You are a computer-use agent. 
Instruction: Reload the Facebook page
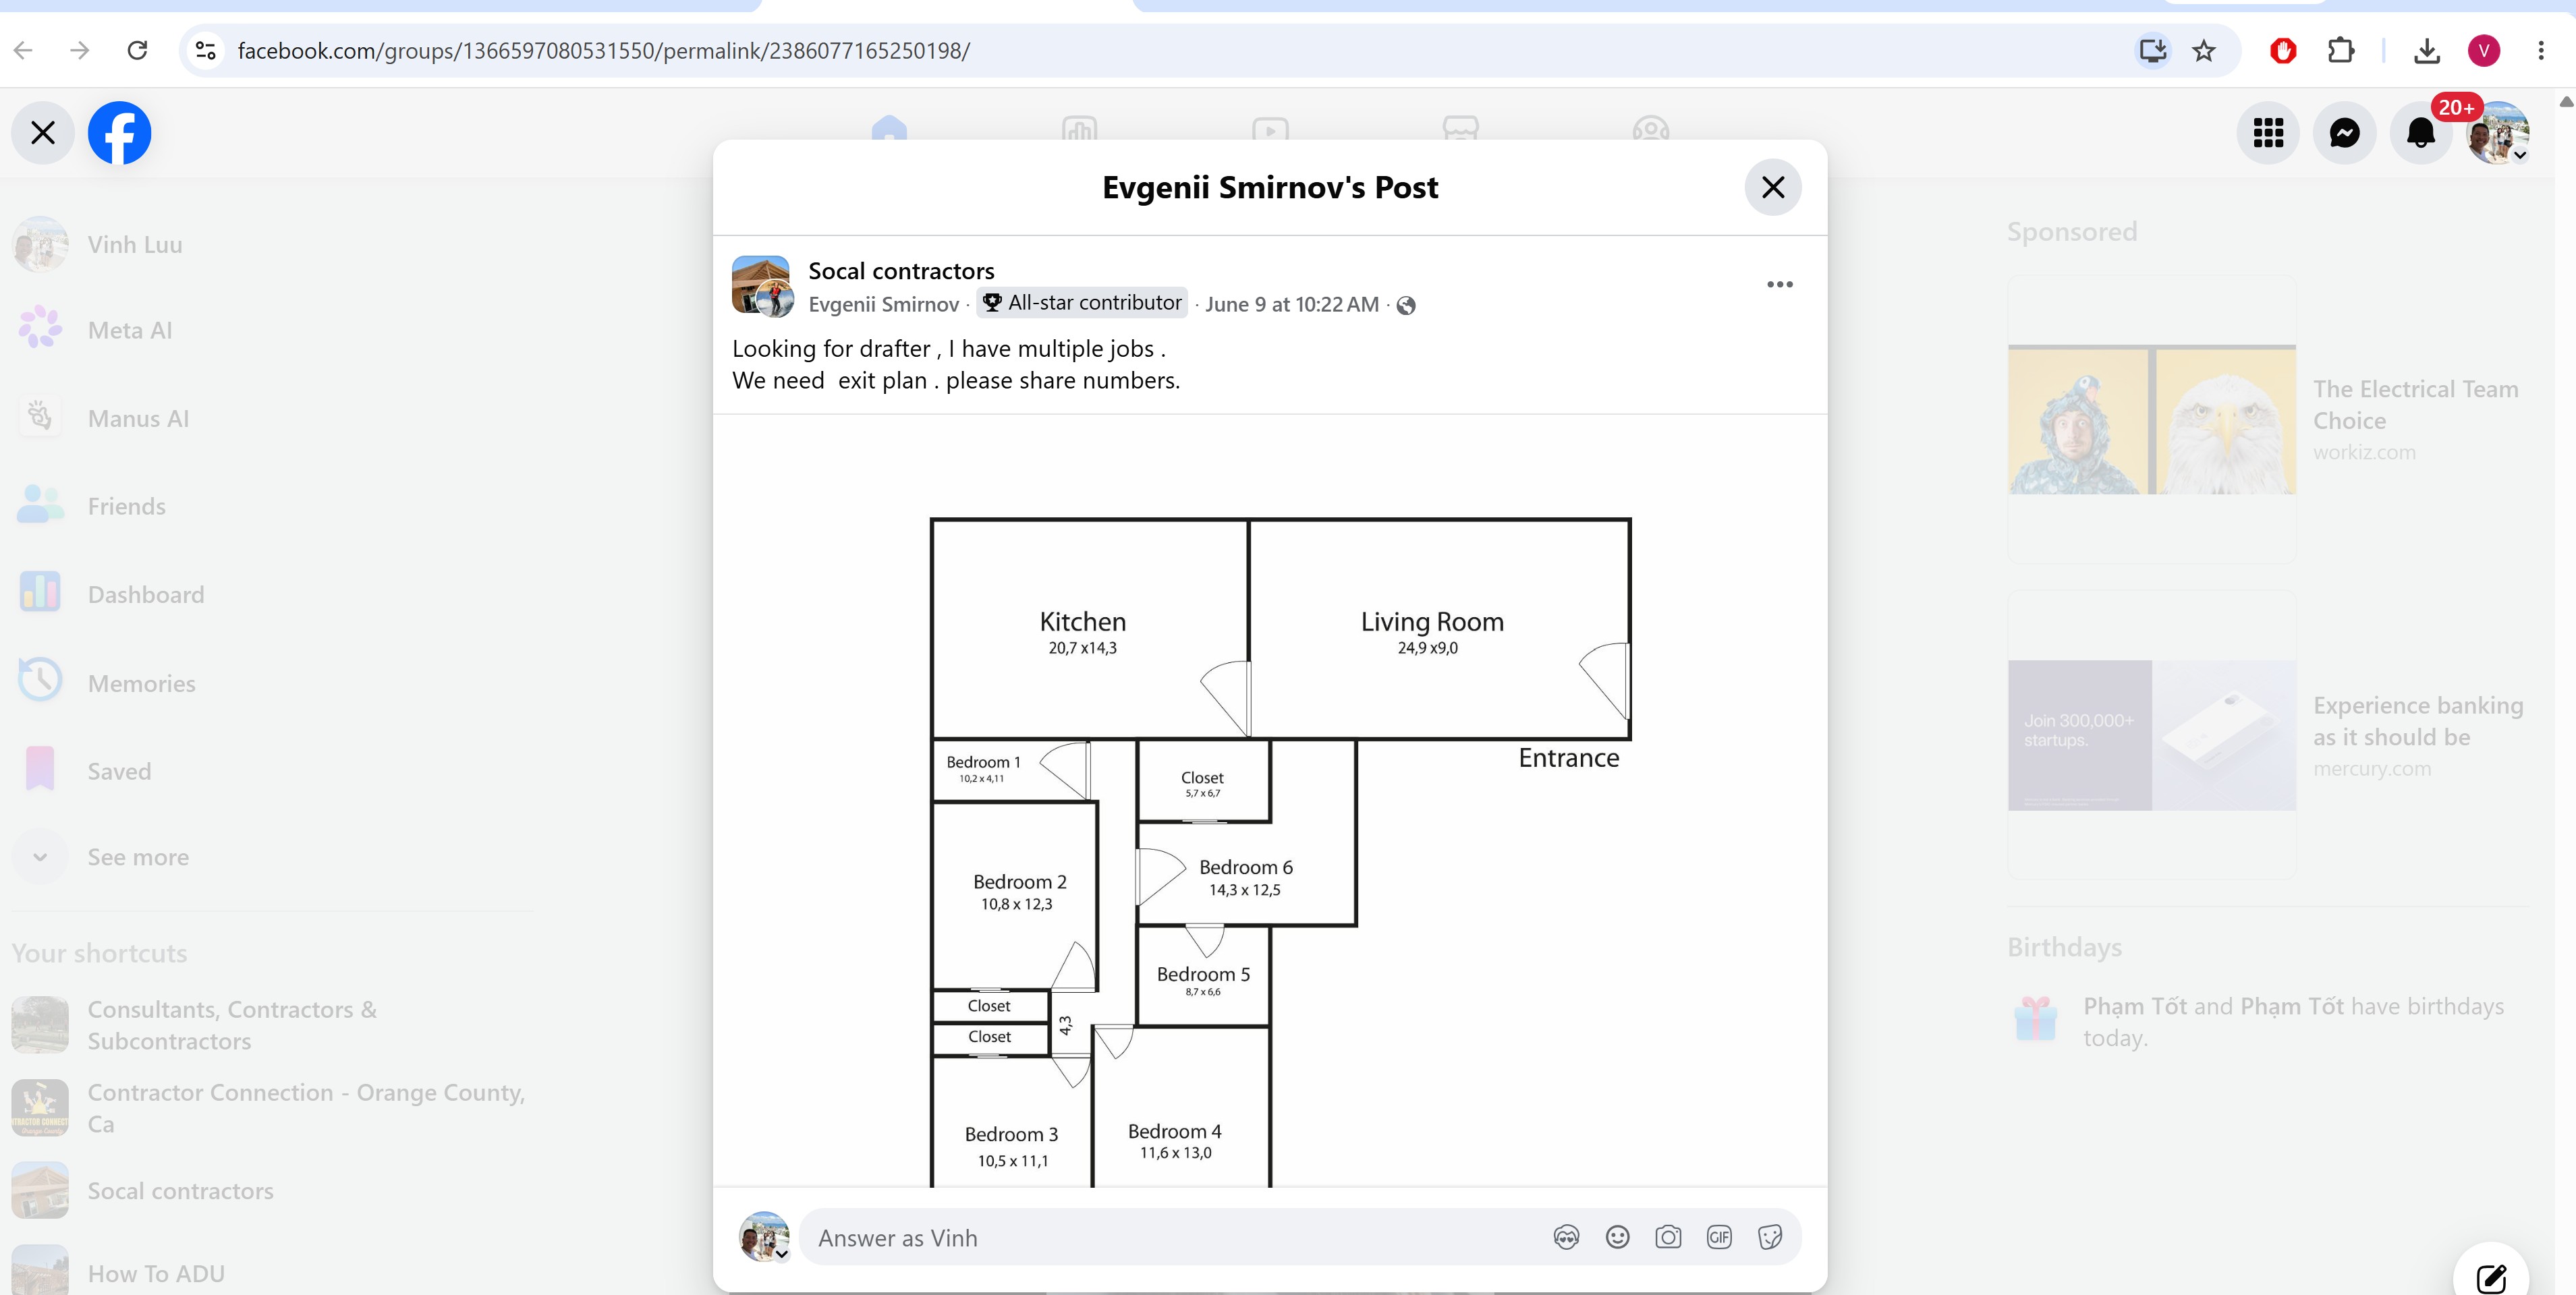pos(138,50)
